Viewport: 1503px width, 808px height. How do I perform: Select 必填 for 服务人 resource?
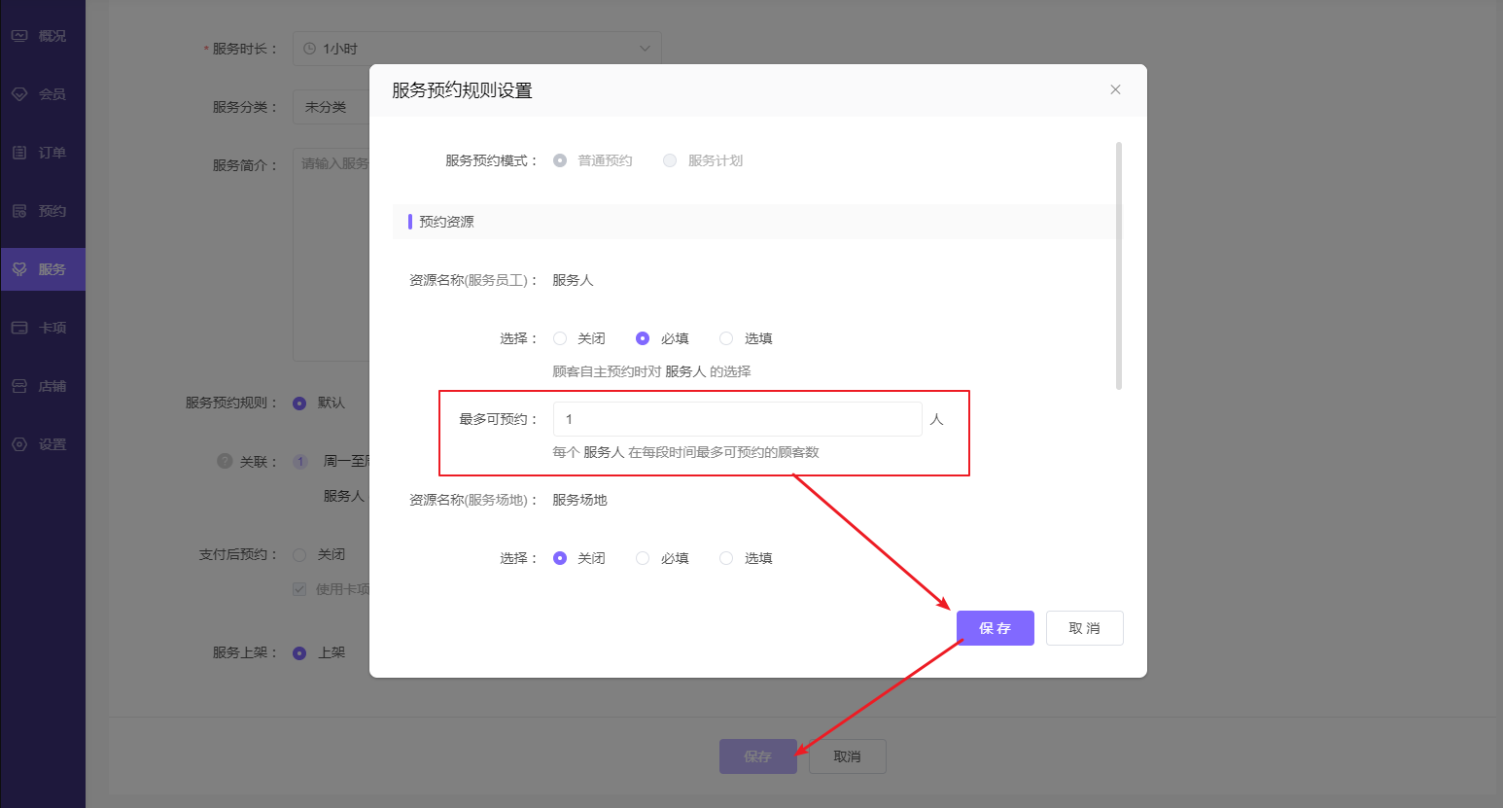click(x=643, y=338)
